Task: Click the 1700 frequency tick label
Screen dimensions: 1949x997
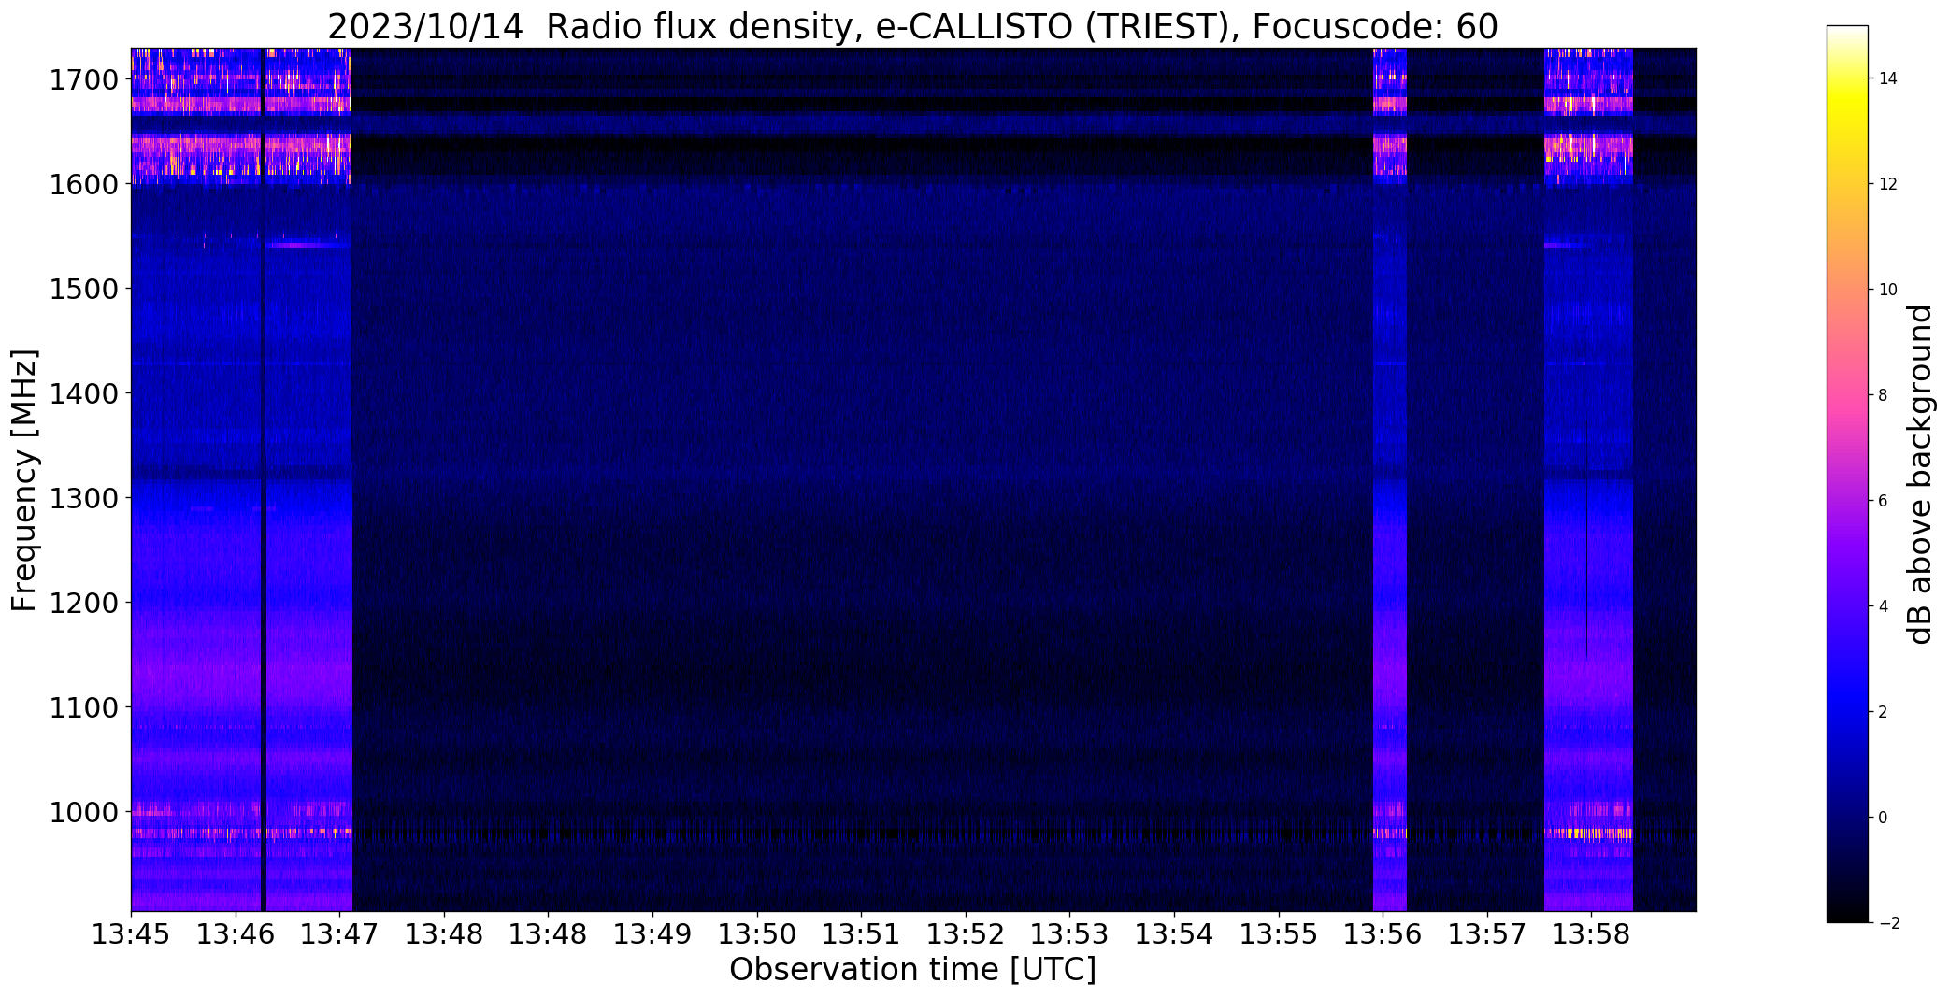Action: pyautogui.click(x=84, y=80)
